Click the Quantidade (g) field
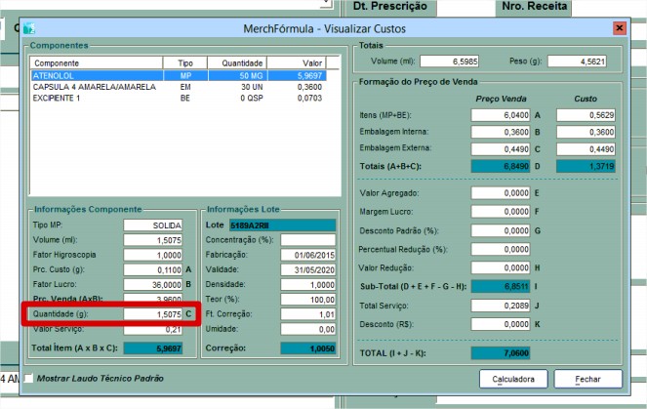 click(152, 314)
